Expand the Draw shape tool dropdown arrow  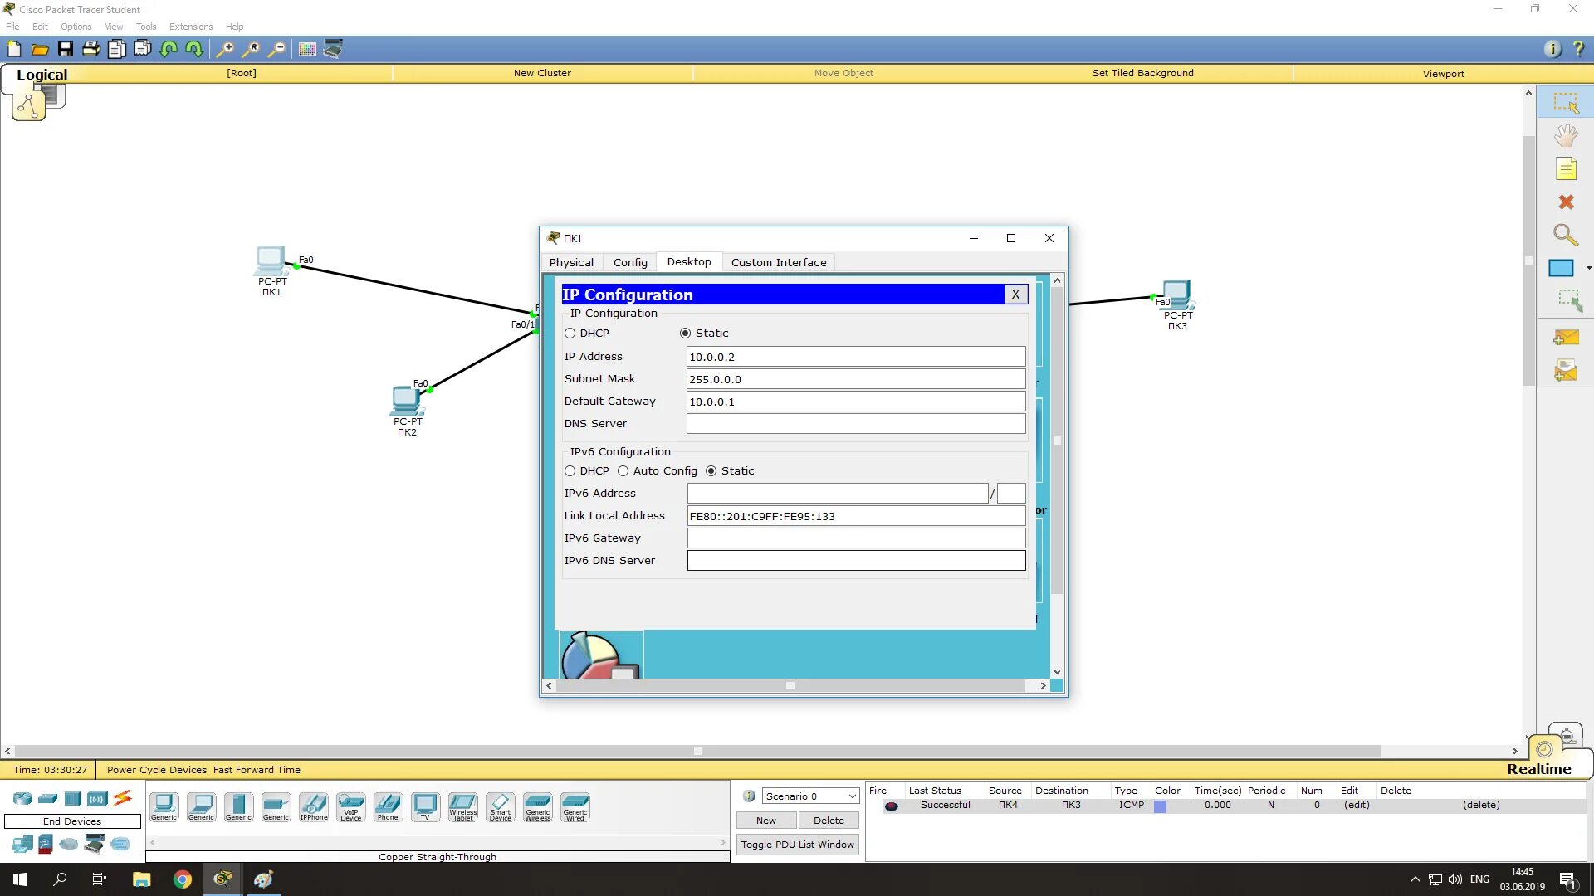click(x=1588, y=268)
